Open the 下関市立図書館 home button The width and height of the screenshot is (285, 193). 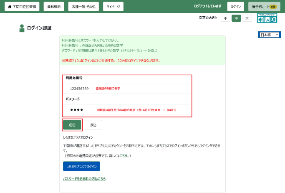click(x=22, y=7)
